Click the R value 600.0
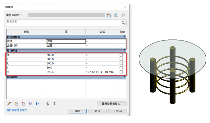210x123 pixels. click(x=66, y=63)
